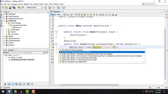Toggle Fully Qualified Names in Navigator

[24, 84]
